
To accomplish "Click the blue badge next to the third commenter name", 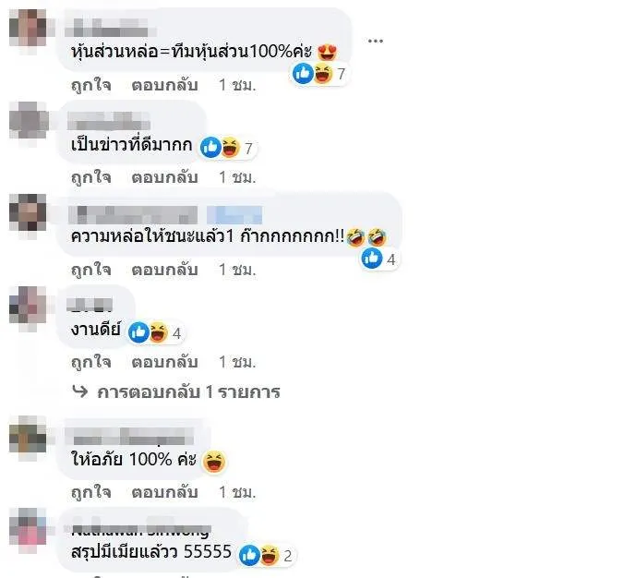I will point(234,215).
